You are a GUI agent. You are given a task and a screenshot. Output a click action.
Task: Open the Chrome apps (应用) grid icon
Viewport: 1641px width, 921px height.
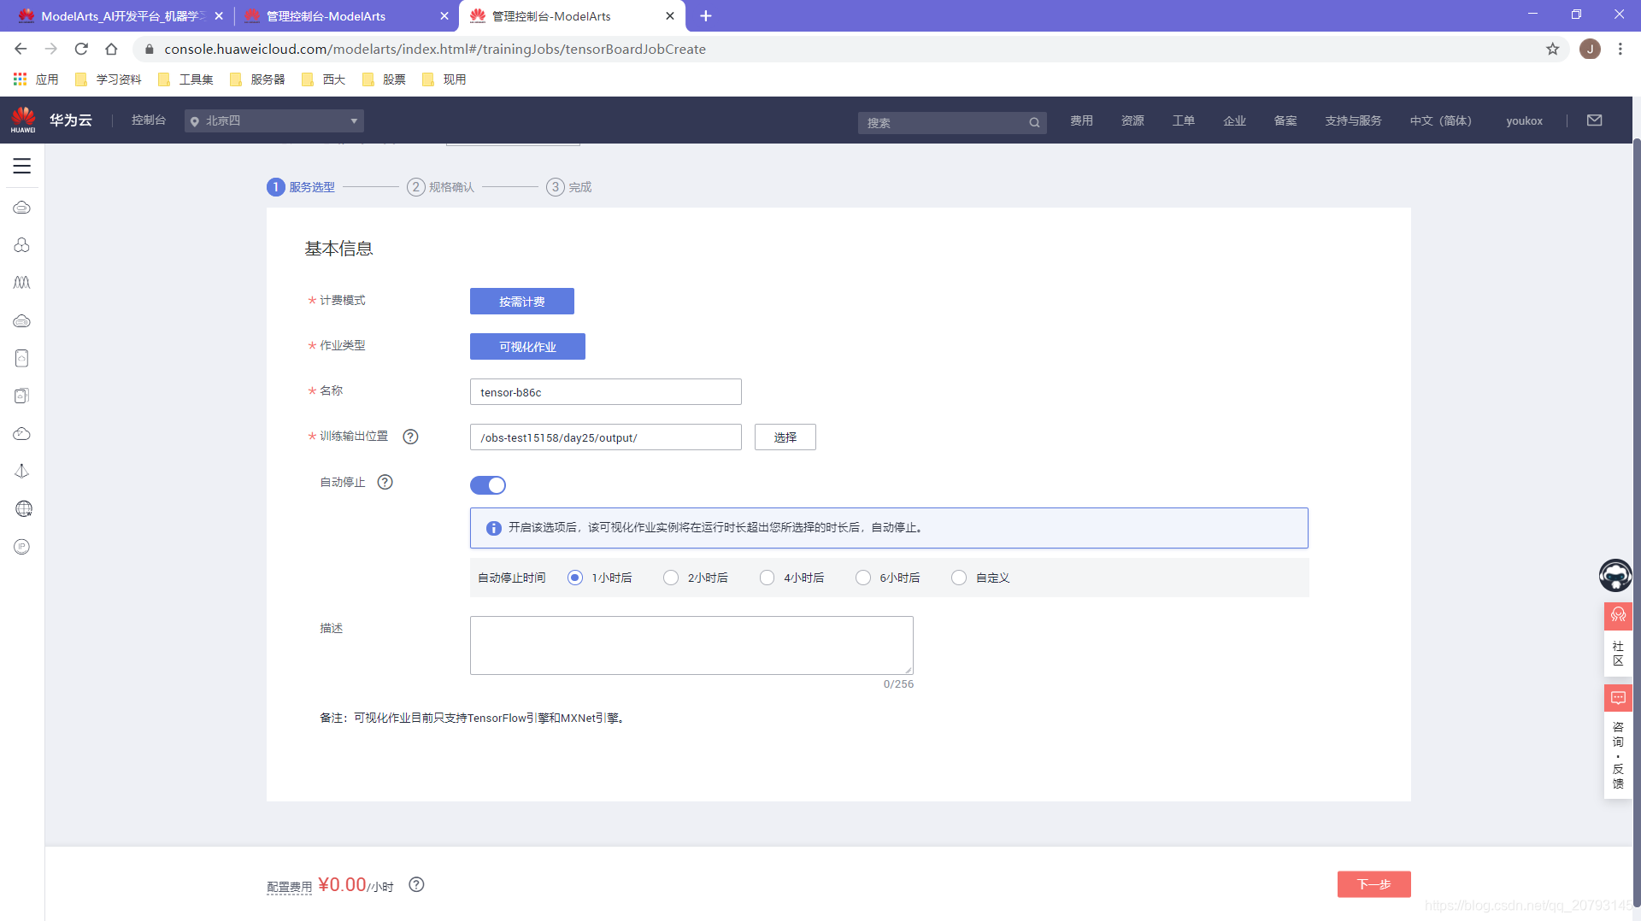(x=21, y=79)
